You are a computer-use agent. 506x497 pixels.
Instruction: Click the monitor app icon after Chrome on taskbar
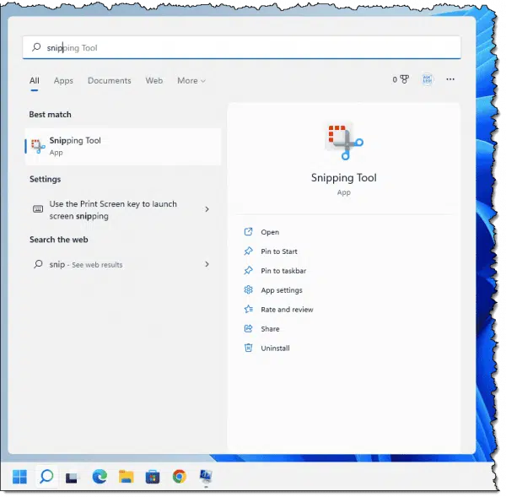pos(206,477)
